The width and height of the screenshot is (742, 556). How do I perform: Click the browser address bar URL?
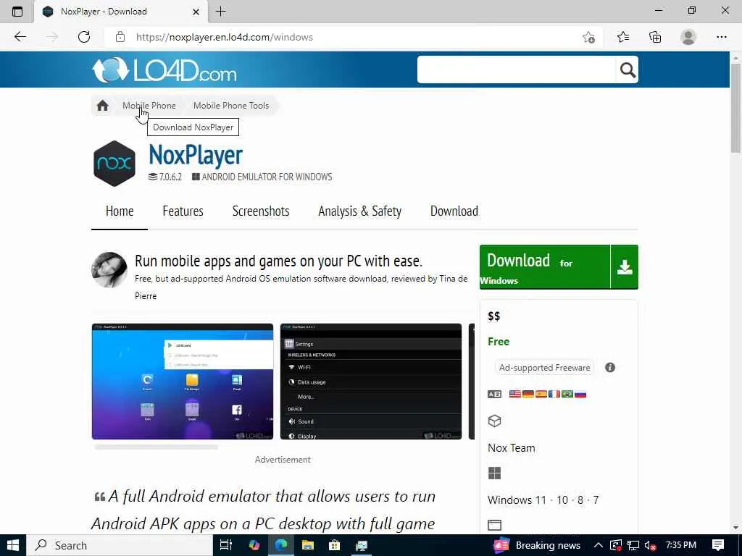pyautogui.click(x=225, y=37)
